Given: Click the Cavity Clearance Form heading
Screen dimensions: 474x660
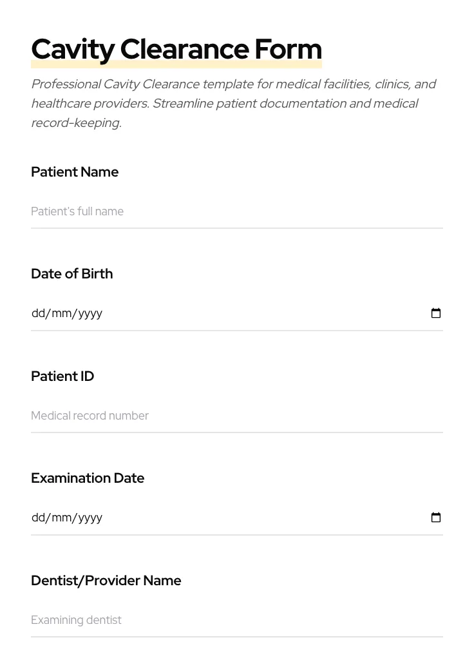Looking at the screenshot, I should pos(176,49).
